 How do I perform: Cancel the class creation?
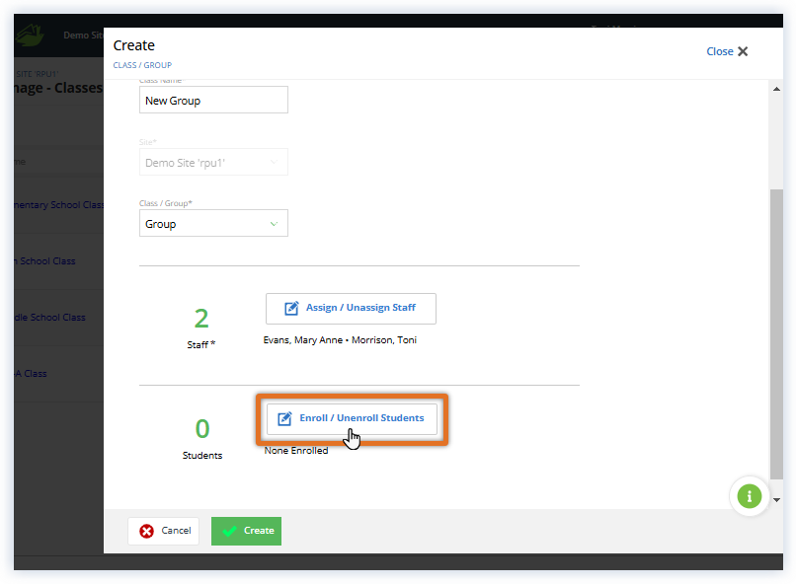pos(164,531)
